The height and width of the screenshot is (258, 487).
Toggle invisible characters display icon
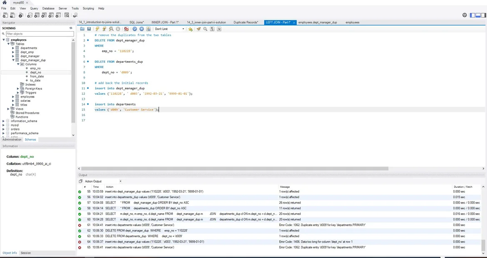[212, 29]
